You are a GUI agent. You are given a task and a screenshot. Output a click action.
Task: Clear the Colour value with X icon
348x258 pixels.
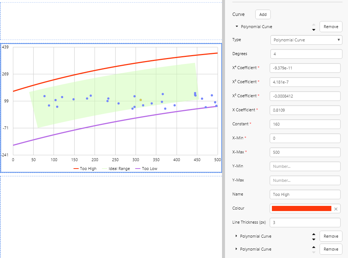(336, 209)
